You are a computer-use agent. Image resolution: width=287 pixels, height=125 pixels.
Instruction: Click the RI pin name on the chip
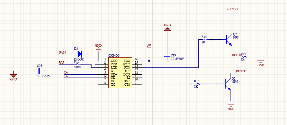[128, 78]
